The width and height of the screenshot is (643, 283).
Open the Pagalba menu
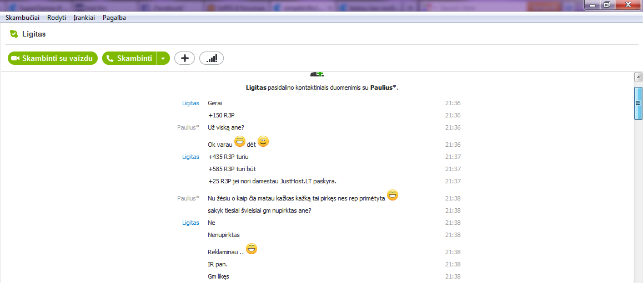coord(114,18)
